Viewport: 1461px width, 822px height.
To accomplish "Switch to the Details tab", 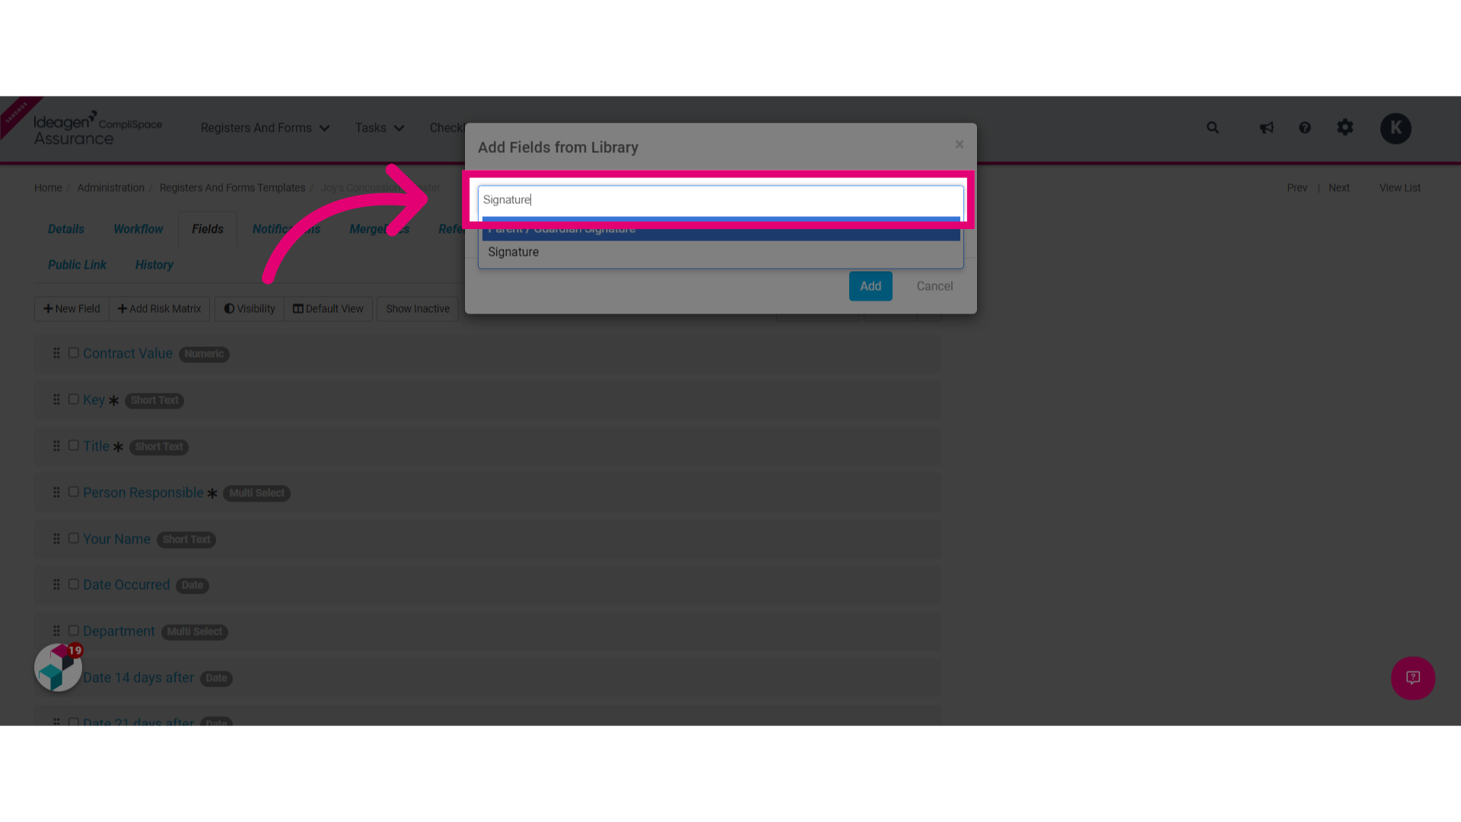I will click(x=66, y=229).
